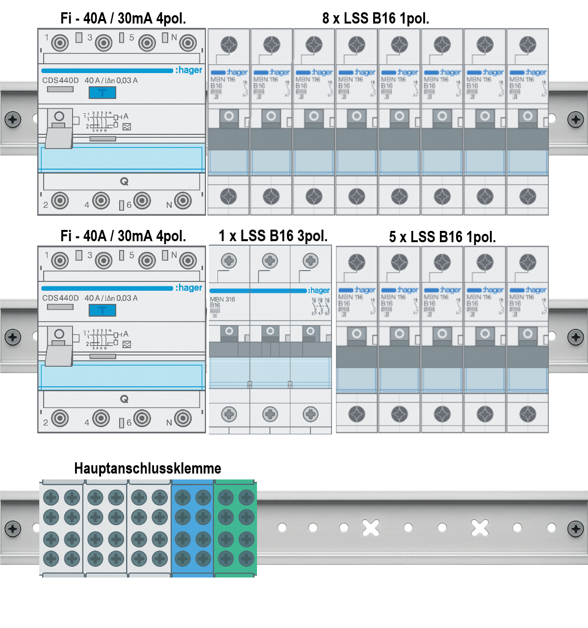Select blue neutral block of Hauptanschlussklemme
The width and height of the screenshot is (588, 628).
click(192, 528)
